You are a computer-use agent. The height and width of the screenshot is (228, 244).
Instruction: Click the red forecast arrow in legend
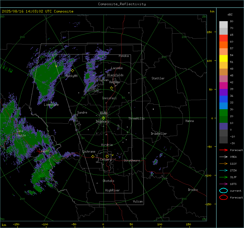coord(223,150)
